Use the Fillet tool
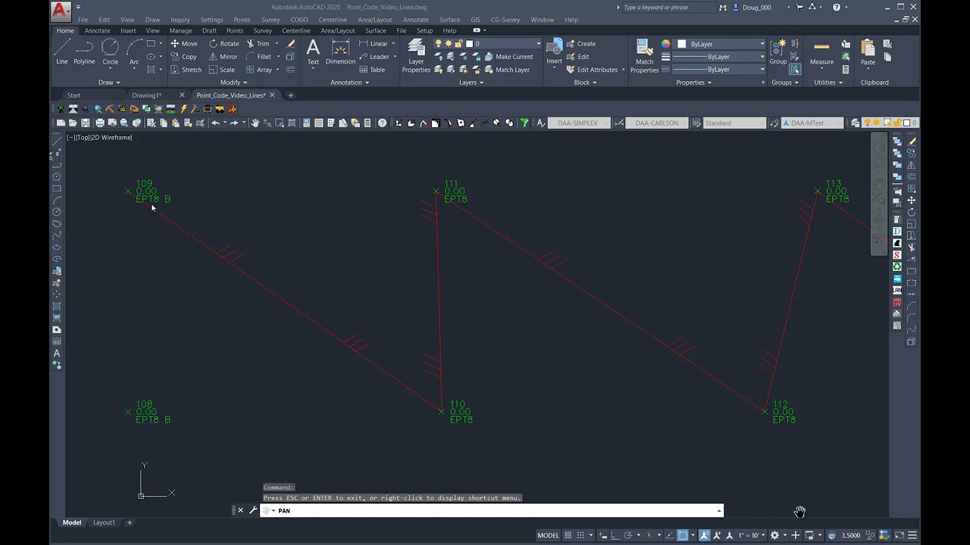Screen dimensions: 970x545 click(258, 57)
